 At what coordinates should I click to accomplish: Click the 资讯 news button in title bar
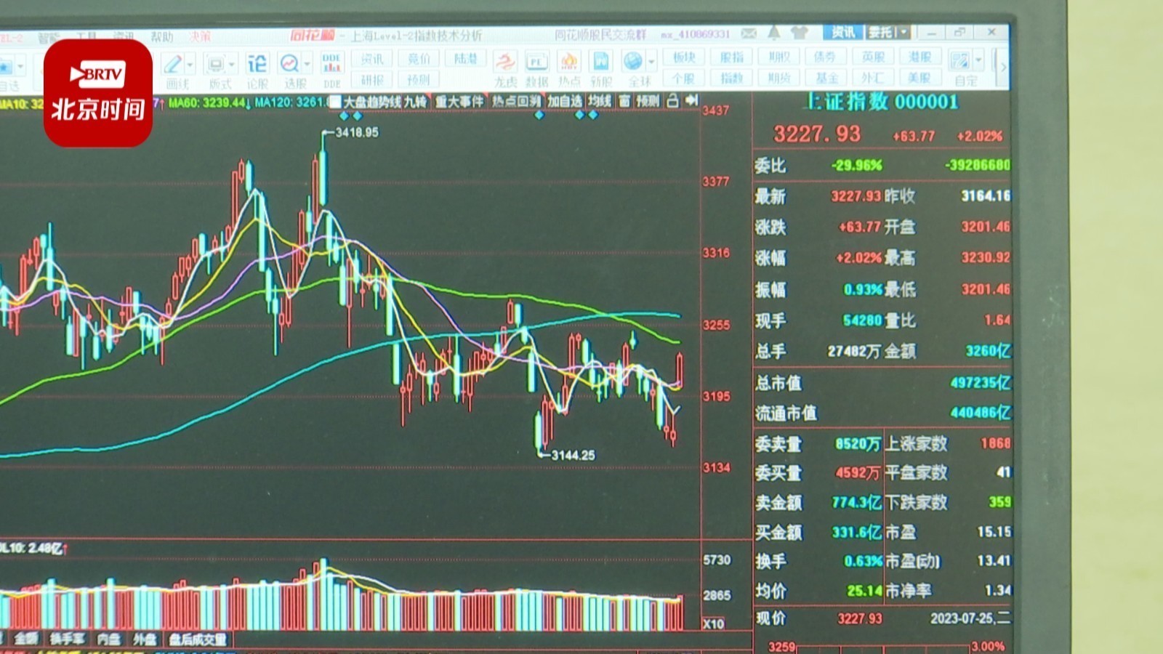coord(842,33)
